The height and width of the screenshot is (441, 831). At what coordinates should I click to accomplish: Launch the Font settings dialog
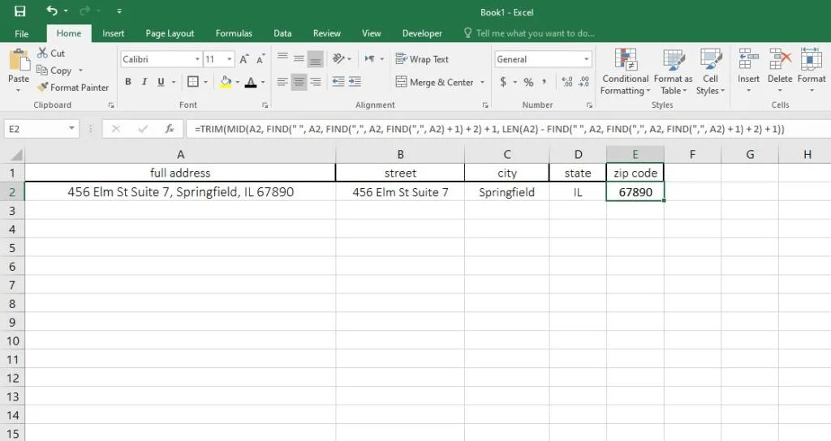(265, 105)
